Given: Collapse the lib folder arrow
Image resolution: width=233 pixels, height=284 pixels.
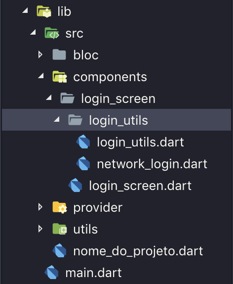Looking at the screenshot, I should click(x=25, y=10).
